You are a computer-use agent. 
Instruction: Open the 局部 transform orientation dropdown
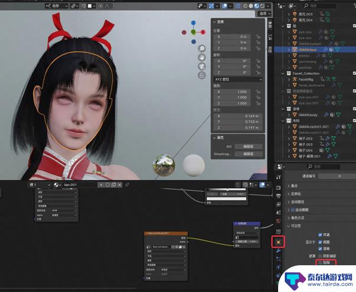pos(57,6)
